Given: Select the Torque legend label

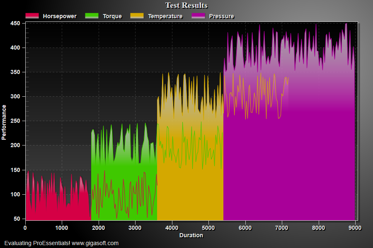Looking at the screenshot, I should [x=112, y=16].
